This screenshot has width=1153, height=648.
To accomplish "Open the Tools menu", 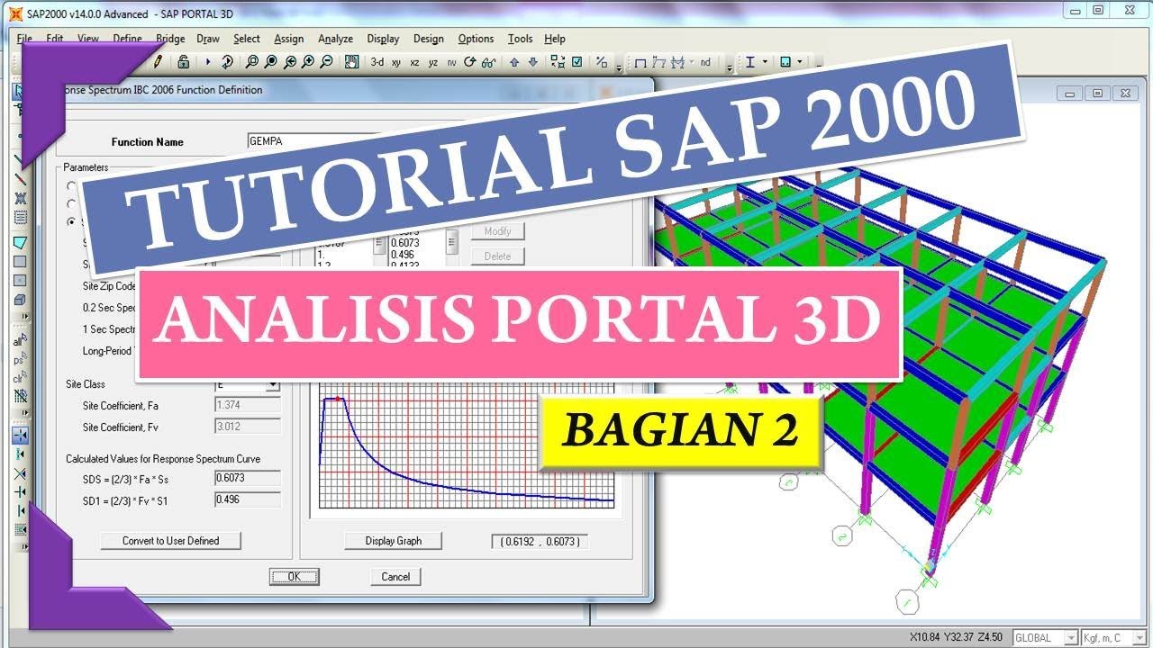I will (520, 39).
